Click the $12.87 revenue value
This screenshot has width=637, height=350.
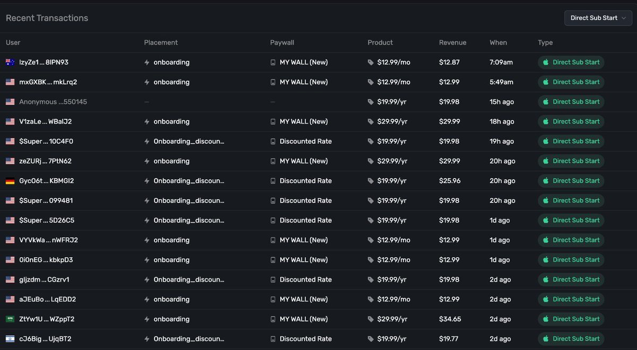point(450,62)
